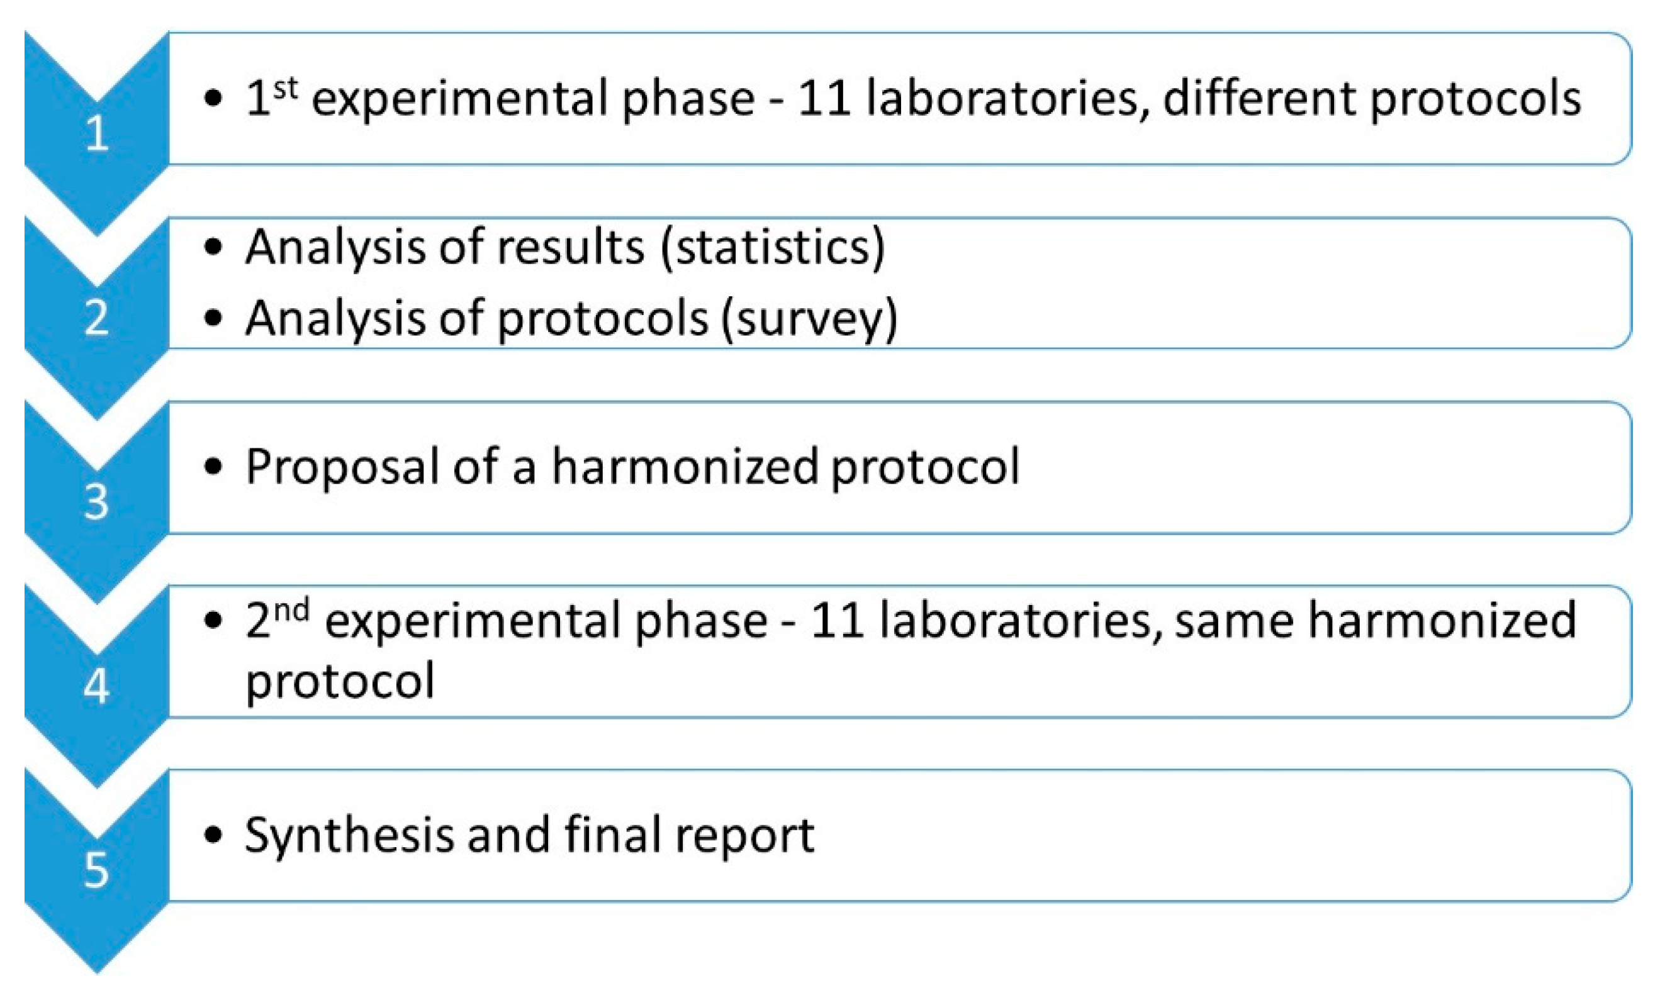Click the bullet before "Analysis of protocols"

click(x=213, y=318)
